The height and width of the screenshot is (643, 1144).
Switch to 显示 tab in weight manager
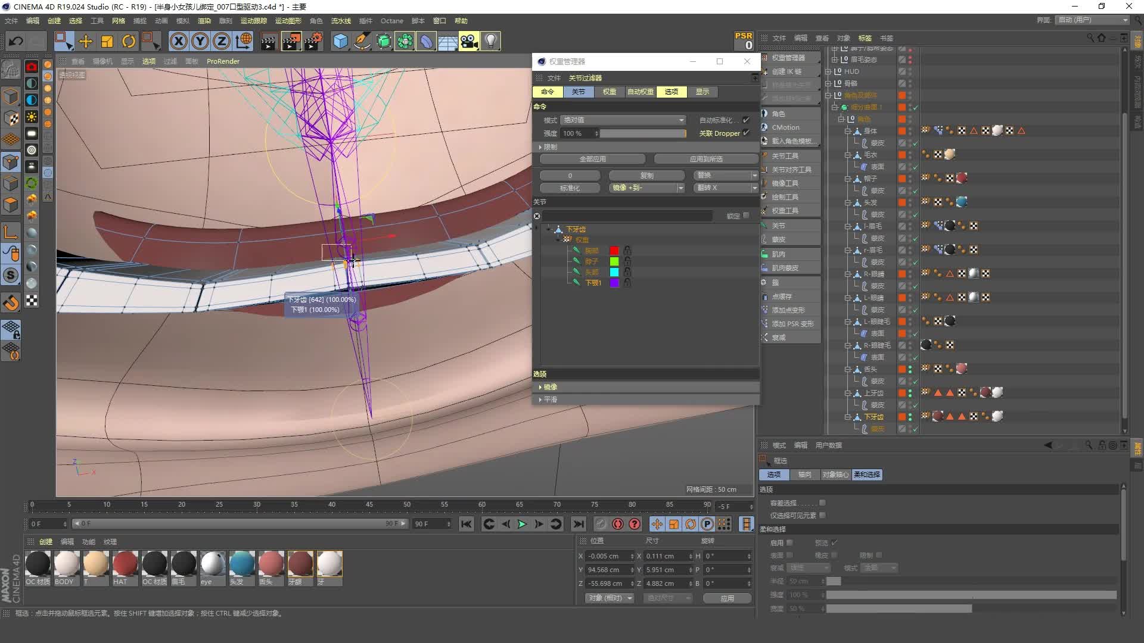[x=702, y=92]
